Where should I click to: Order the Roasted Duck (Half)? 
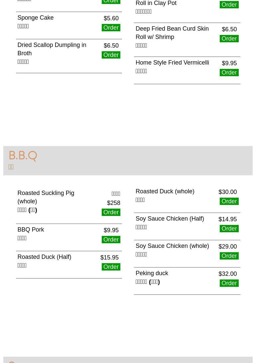[111, 267]
